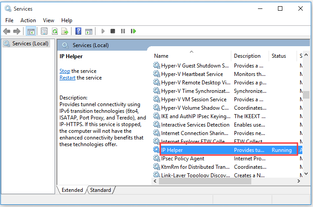Image resolution: width=313 pixels, height=207 pixels.
Task: Select Hyper-V VM Session Service row
Action: pos(228,100)
